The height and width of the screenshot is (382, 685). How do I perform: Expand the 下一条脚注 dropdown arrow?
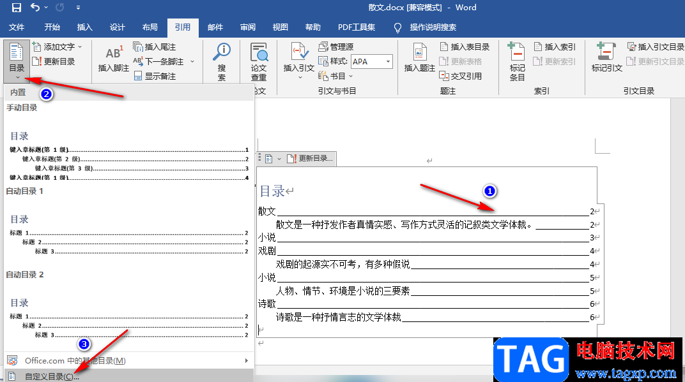pos(192,61)
